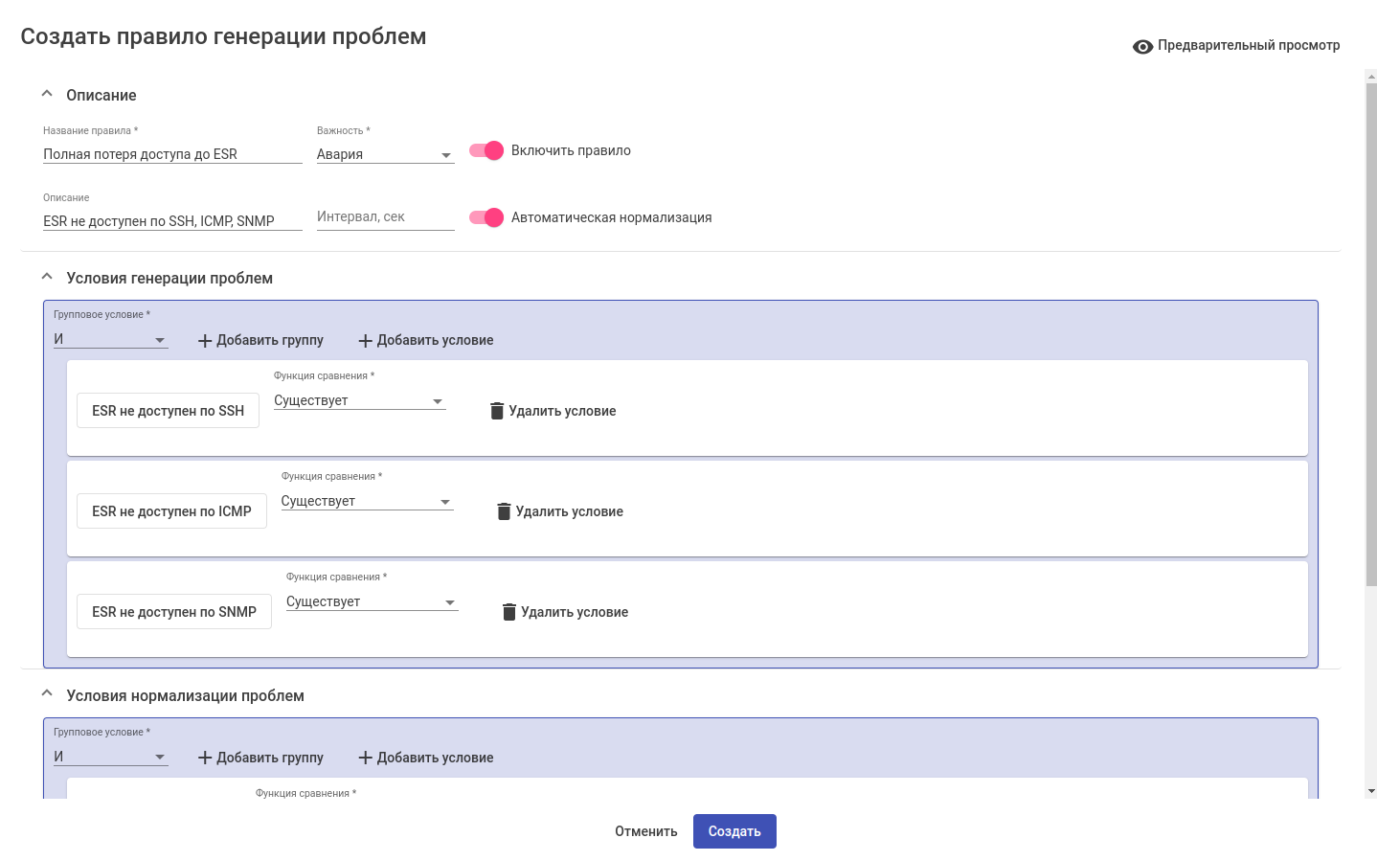Click trash icon next to ICMP condition

point(504,511)
